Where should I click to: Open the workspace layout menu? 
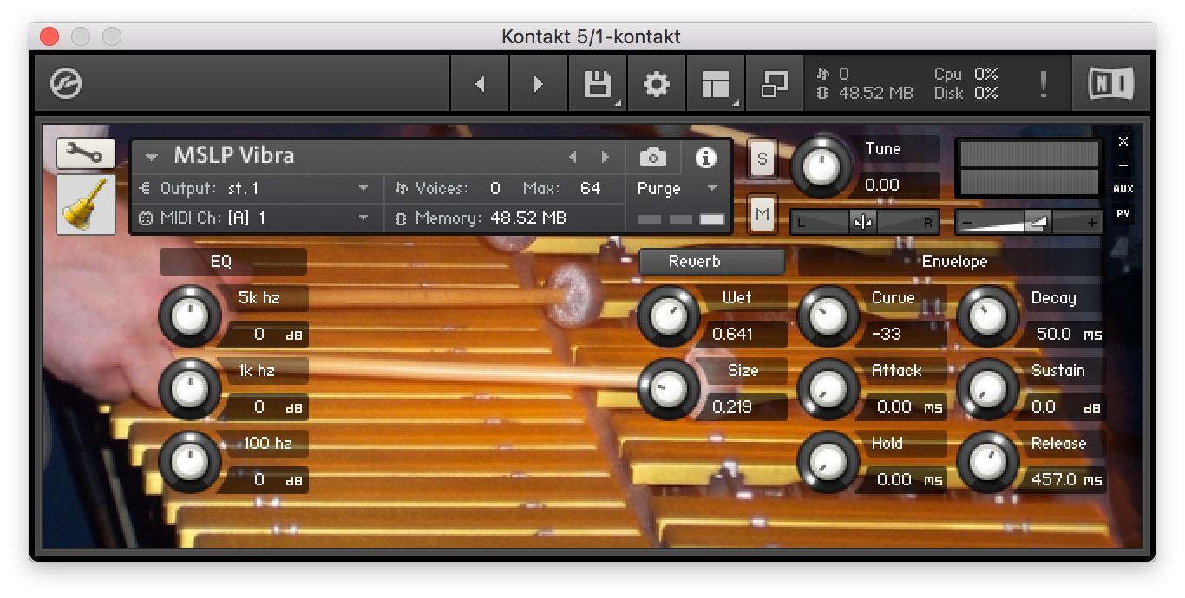(716, 84)
